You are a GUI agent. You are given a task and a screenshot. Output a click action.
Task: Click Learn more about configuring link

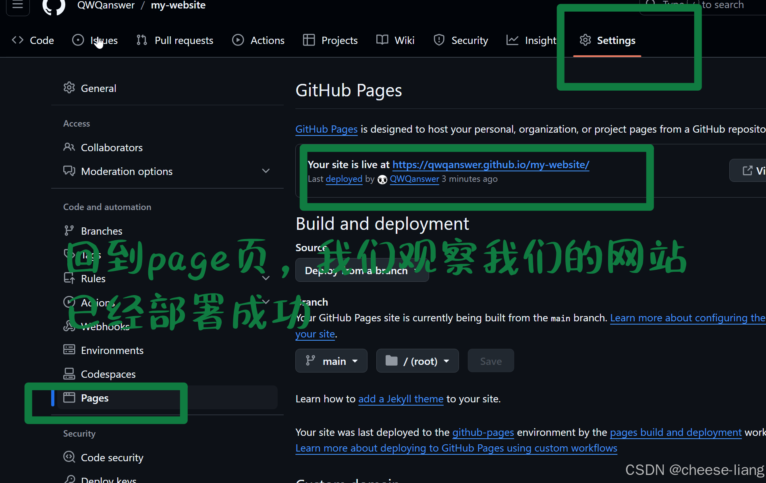pyautogui.click(x=687, y=318)
